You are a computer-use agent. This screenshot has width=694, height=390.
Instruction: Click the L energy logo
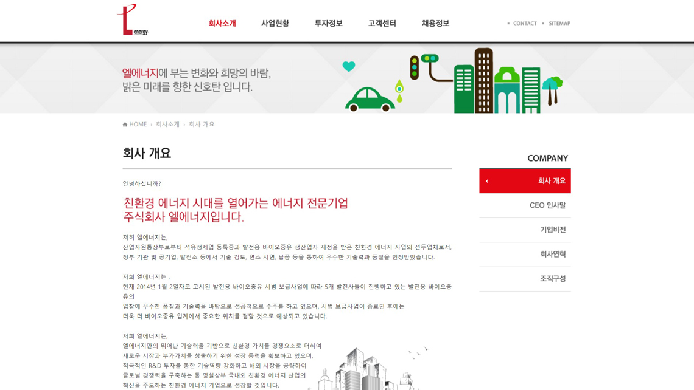(132, 21)
